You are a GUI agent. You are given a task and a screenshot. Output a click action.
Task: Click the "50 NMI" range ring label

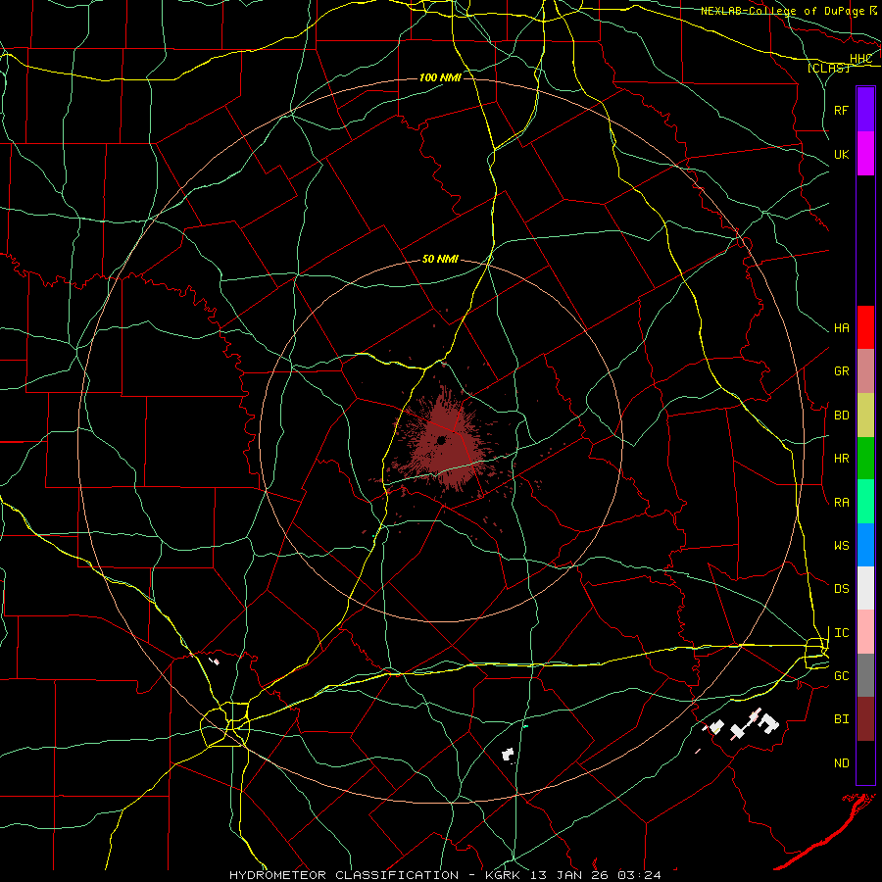(x=440, y=259)
